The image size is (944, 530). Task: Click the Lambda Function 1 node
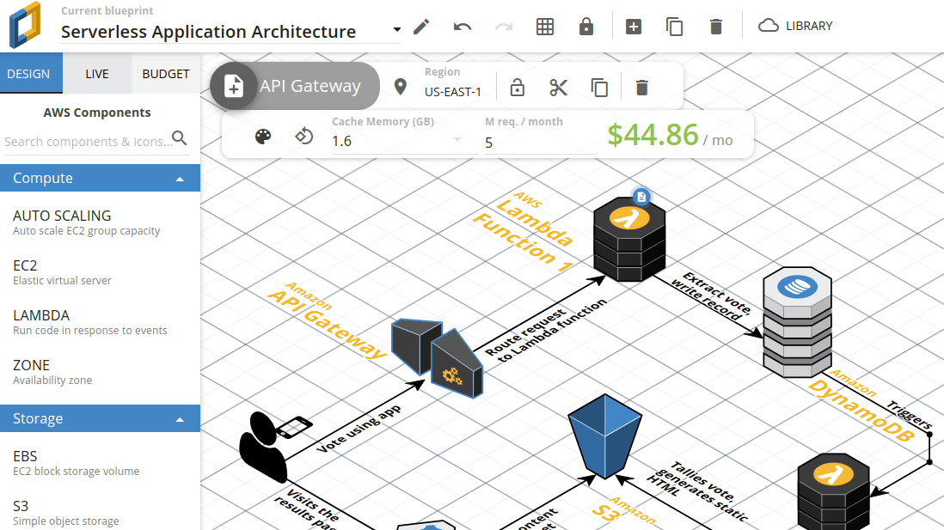tap(629, 240)
